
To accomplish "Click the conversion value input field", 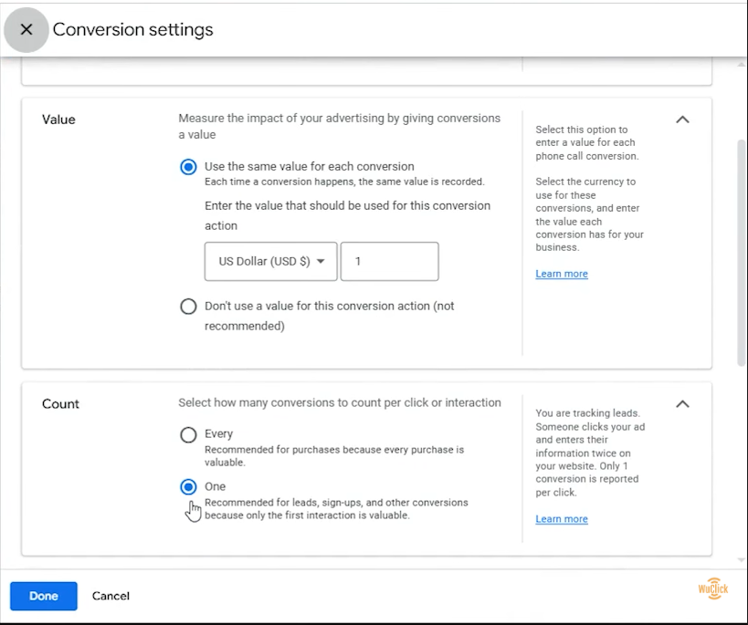I will [390, 261].
